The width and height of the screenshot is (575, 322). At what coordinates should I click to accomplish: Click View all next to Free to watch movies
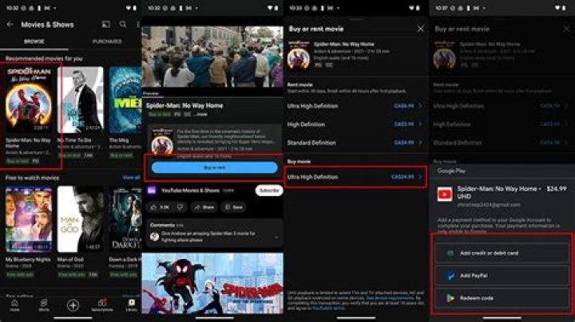(x=131, y=178)
